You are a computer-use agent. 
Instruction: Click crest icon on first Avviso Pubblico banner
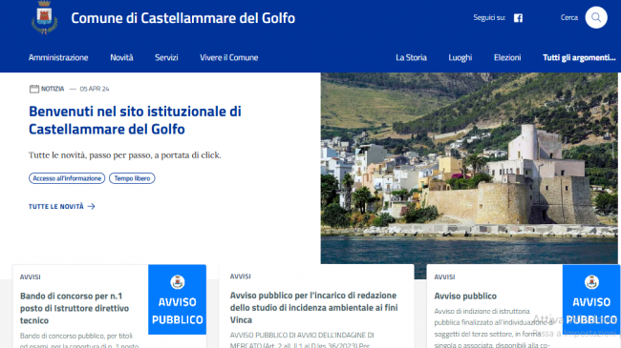click(178, 282)
